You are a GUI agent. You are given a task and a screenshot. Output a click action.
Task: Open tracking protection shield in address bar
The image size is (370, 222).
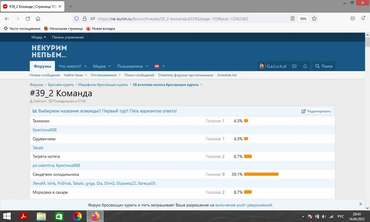point(77,19)
